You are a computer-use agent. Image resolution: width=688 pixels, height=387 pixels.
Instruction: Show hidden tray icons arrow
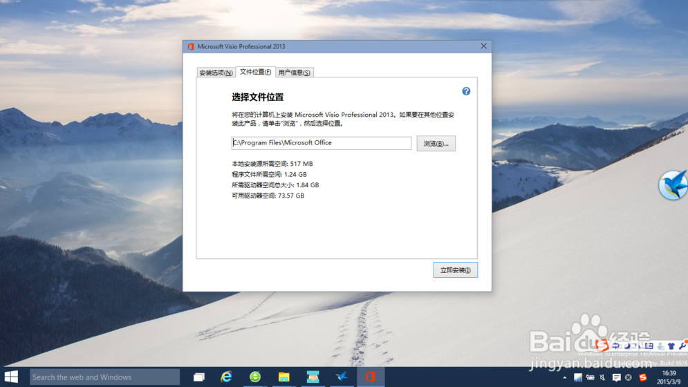pyautogui.click(x=565, y=377)
